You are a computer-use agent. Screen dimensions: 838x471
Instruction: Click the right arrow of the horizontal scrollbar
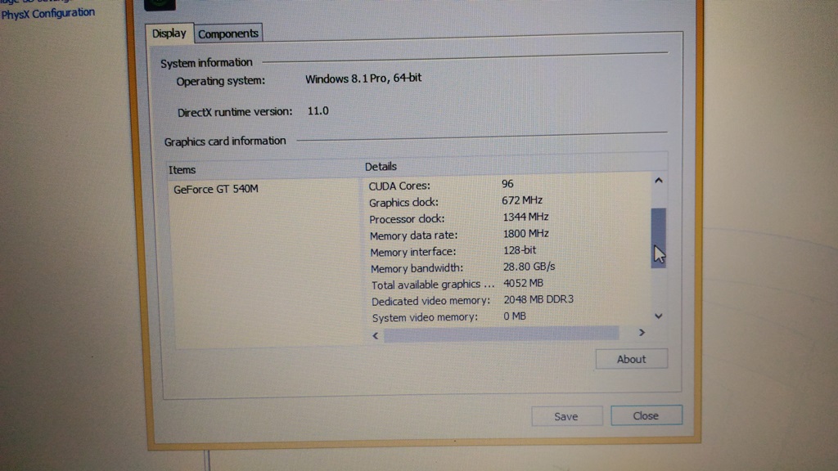[x=642, y=333]
